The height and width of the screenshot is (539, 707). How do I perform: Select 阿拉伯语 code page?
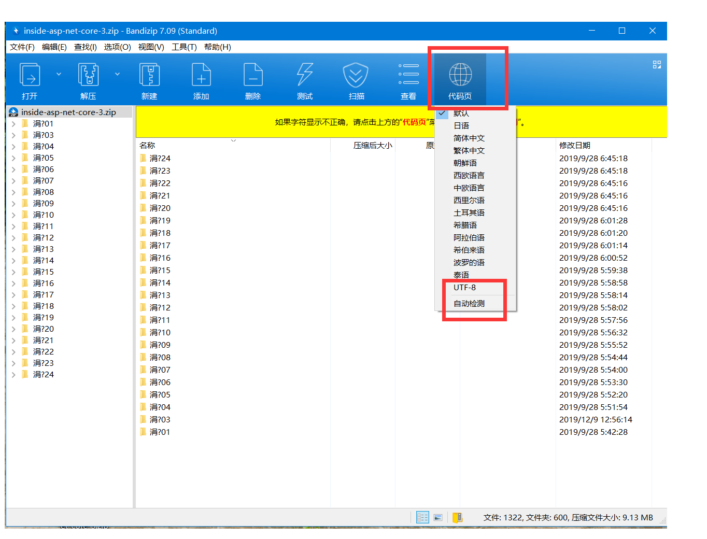pyautogui.click(x=476, y=237)
